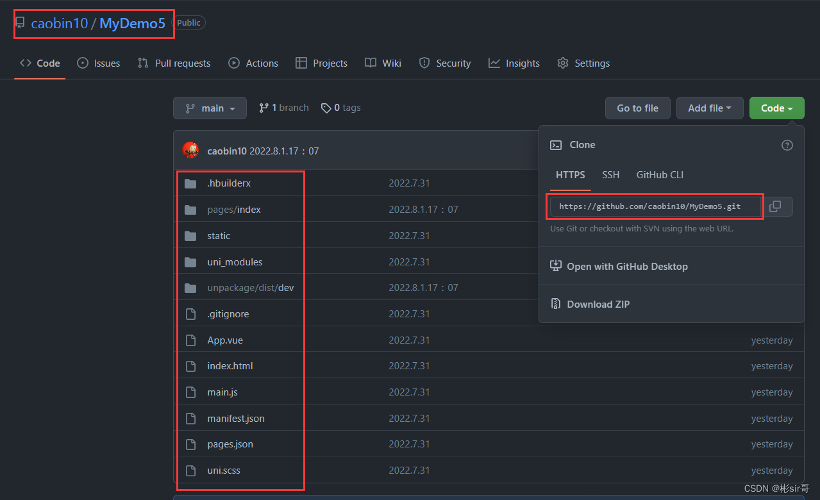820x500 pixels.
Task: Switch to the GitHub CLI tab
Action: [x=660, y=174]
